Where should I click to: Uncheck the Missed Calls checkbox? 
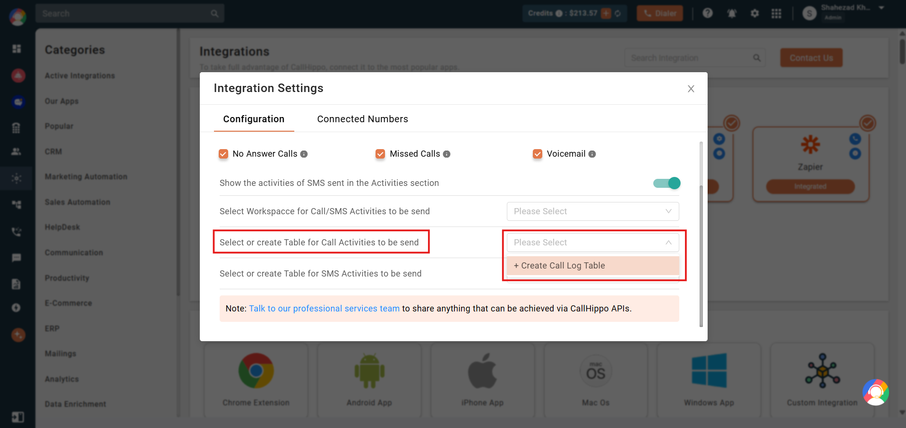tap(380, 154)
